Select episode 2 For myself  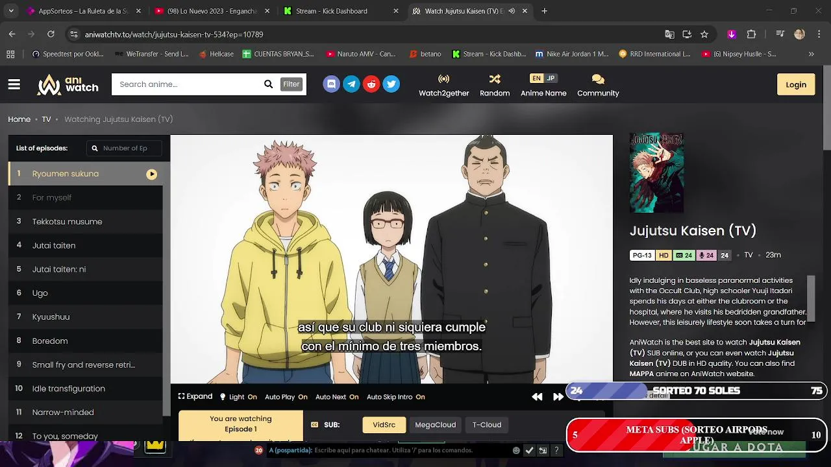pyautogui.click(x=85, y=197)
